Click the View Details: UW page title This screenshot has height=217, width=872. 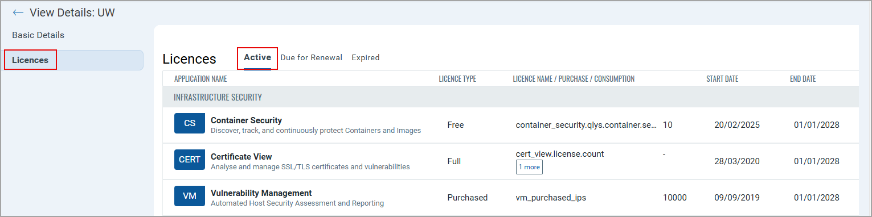(x=72, y=12)
